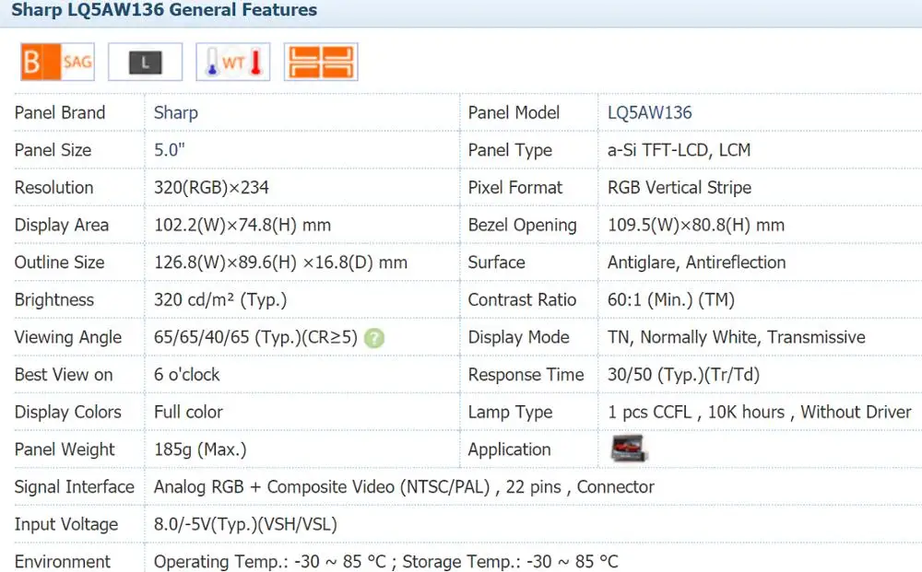This screenshot has width=922, height=572.
Task: Click the Panel Brand label
Action: [x=60, y=112]
